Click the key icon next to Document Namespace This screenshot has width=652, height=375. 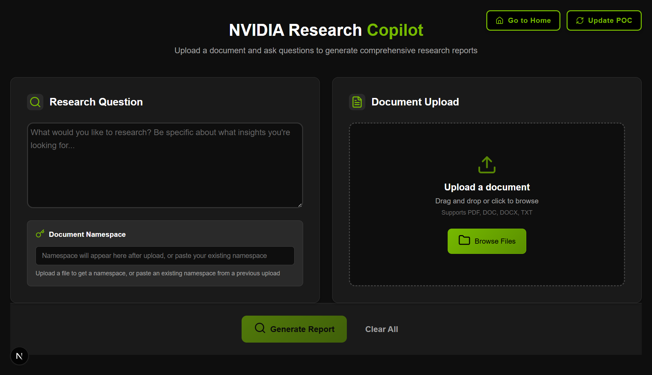point(40,233)
